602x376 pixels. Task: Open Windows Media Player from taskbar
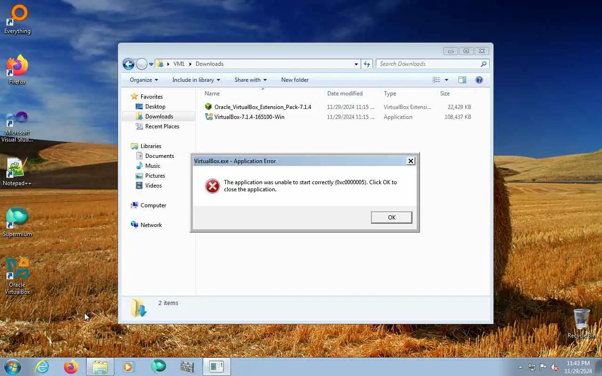(x=128, y=367)
